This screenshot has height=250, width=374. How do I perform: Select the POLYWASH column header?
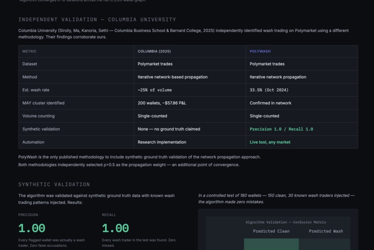260,51
